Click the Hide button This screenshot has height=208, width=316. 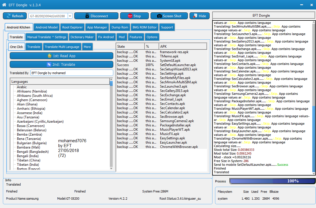200,16
